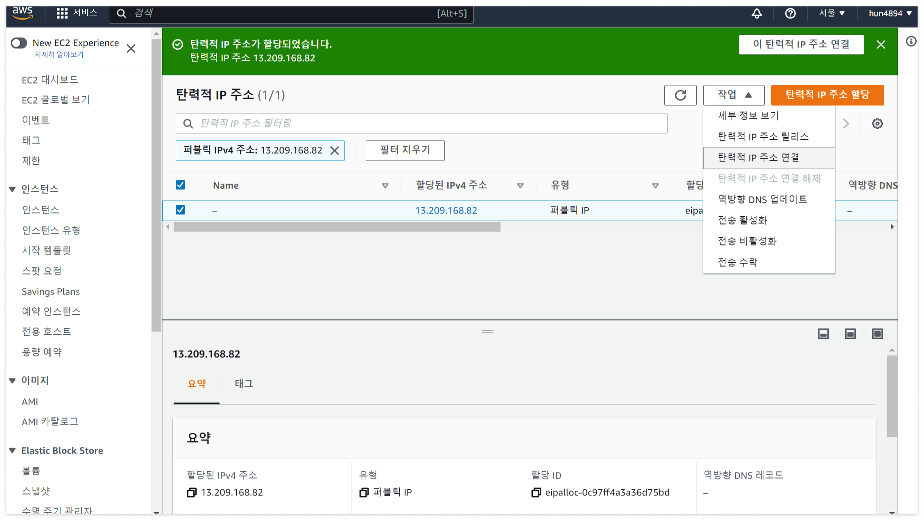This screenshot has width=924, height=520.
Task: Maximize the details panel to full view
Action: click(x=877, y=334)
